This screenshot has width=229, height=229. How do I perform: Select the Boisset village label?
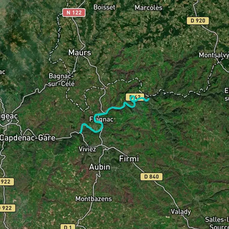click(104, 7)
